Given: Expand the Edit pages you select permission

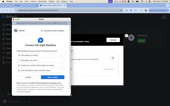Looking at the screenshot, I should pyautogui.click(x=40, y=60).
